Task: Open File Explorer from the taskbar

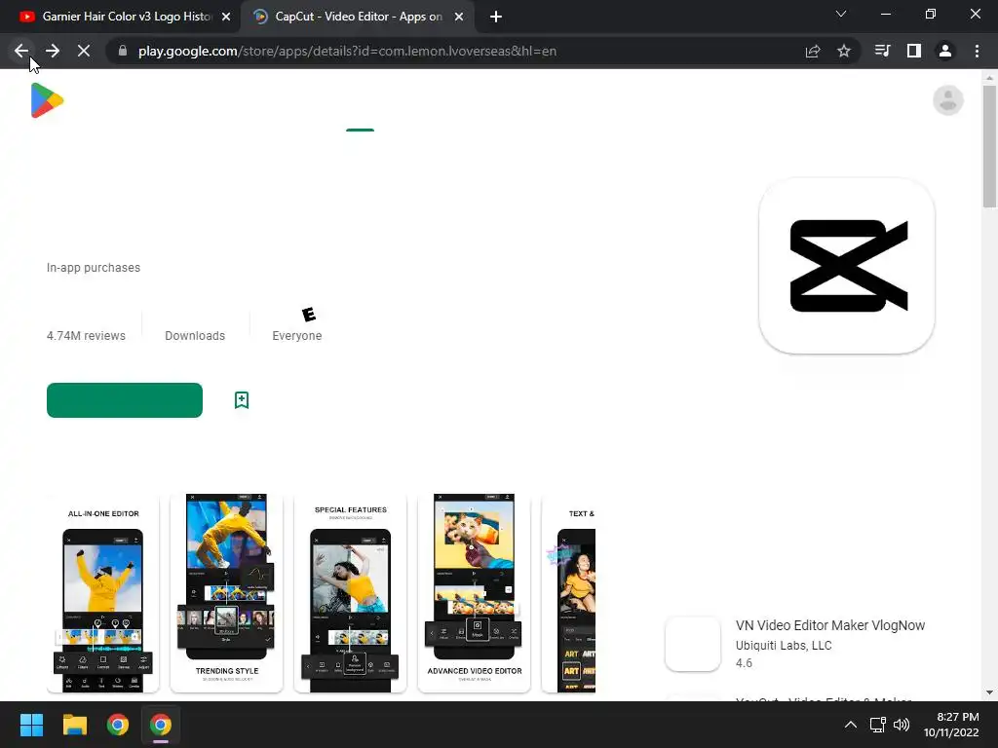Action: 74,725
